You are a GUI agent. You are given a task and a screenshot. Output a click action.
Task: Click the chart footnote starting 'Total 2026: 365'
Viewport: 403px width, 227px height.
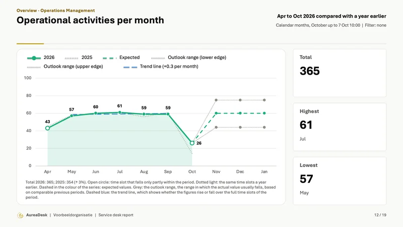coord(151,190)
